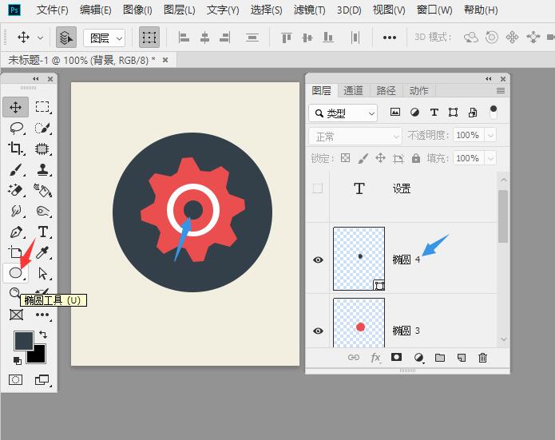Add layer style via fx icon
The image size is (555, 440).
click(375, 358)
